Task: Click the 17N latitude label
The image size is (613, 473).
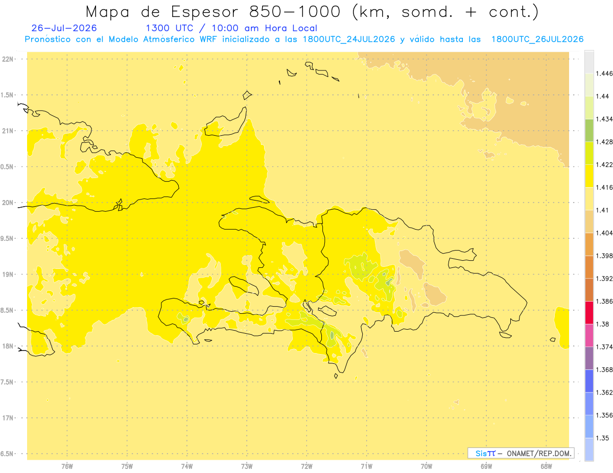Action: click(x=9, y=418)
